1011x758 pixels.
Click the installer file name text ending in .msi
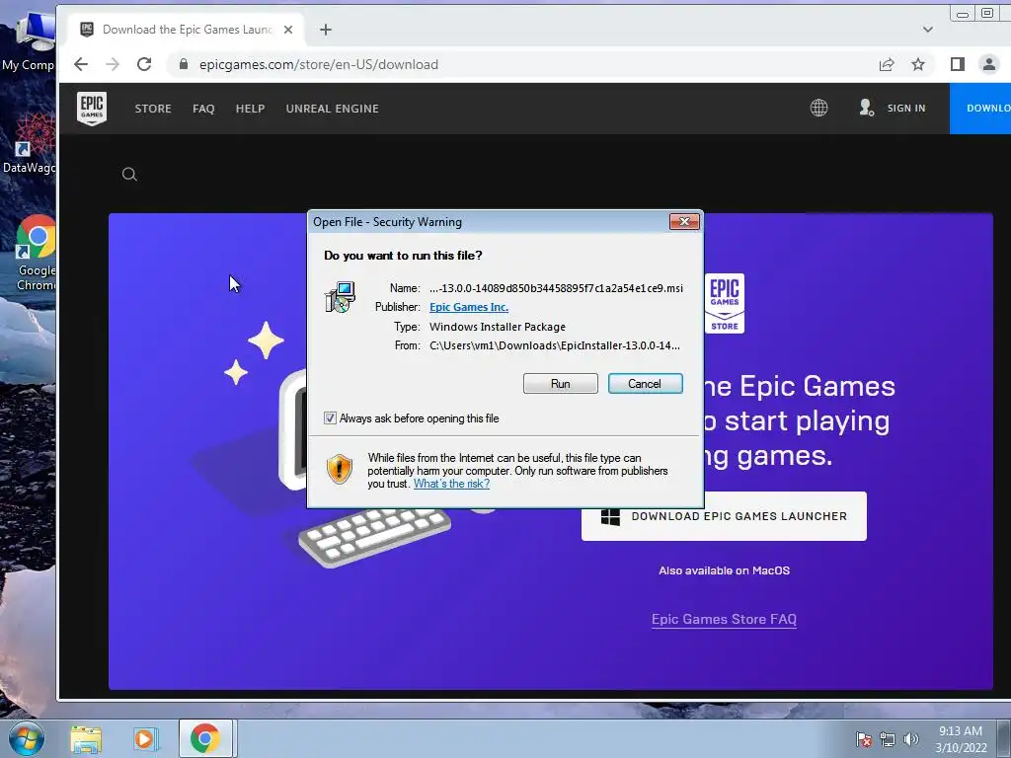[x=556, y=288]
